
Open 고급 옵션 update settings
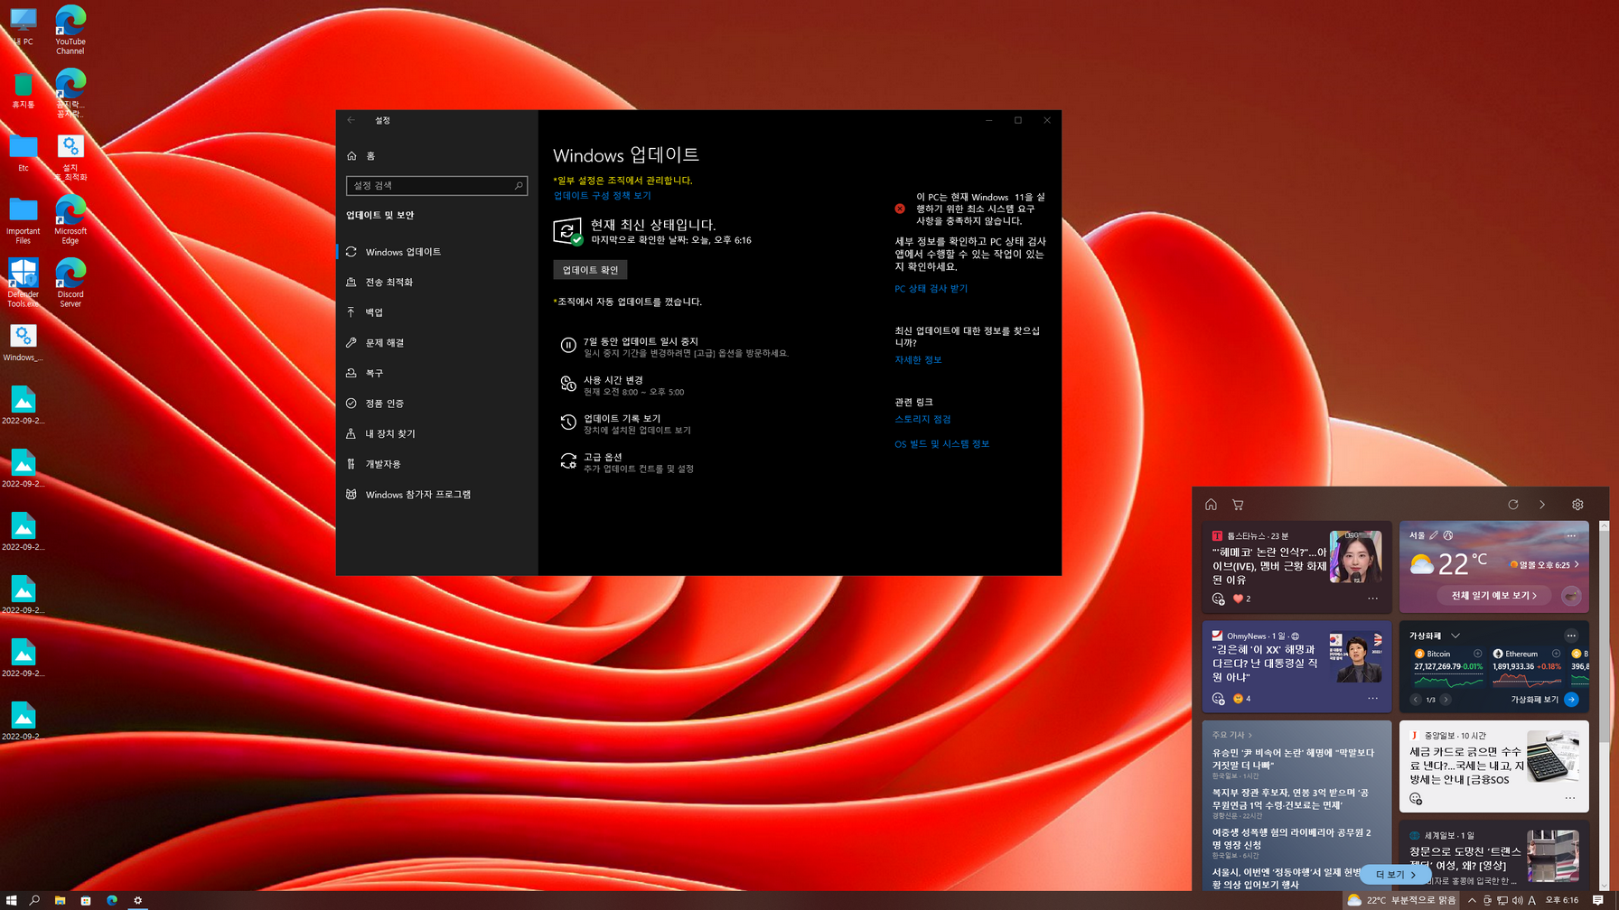coord(627,462)
